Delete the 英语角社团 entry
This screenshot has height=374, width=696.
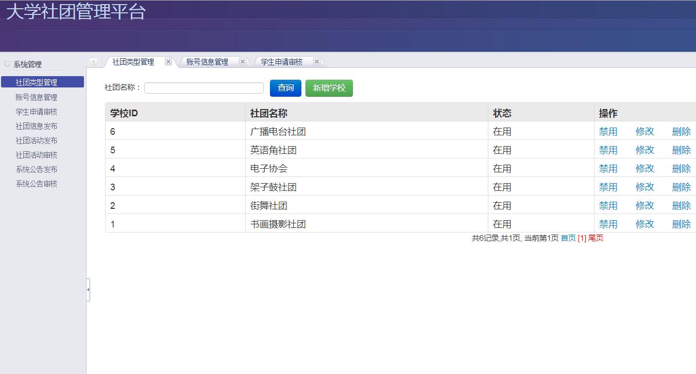point(681,150)
